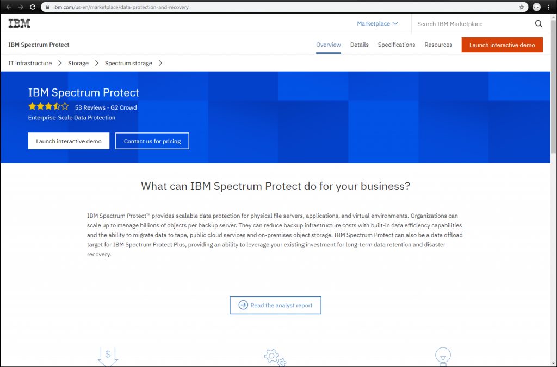Click the browser profile avatar icon

tap(536, 7)
